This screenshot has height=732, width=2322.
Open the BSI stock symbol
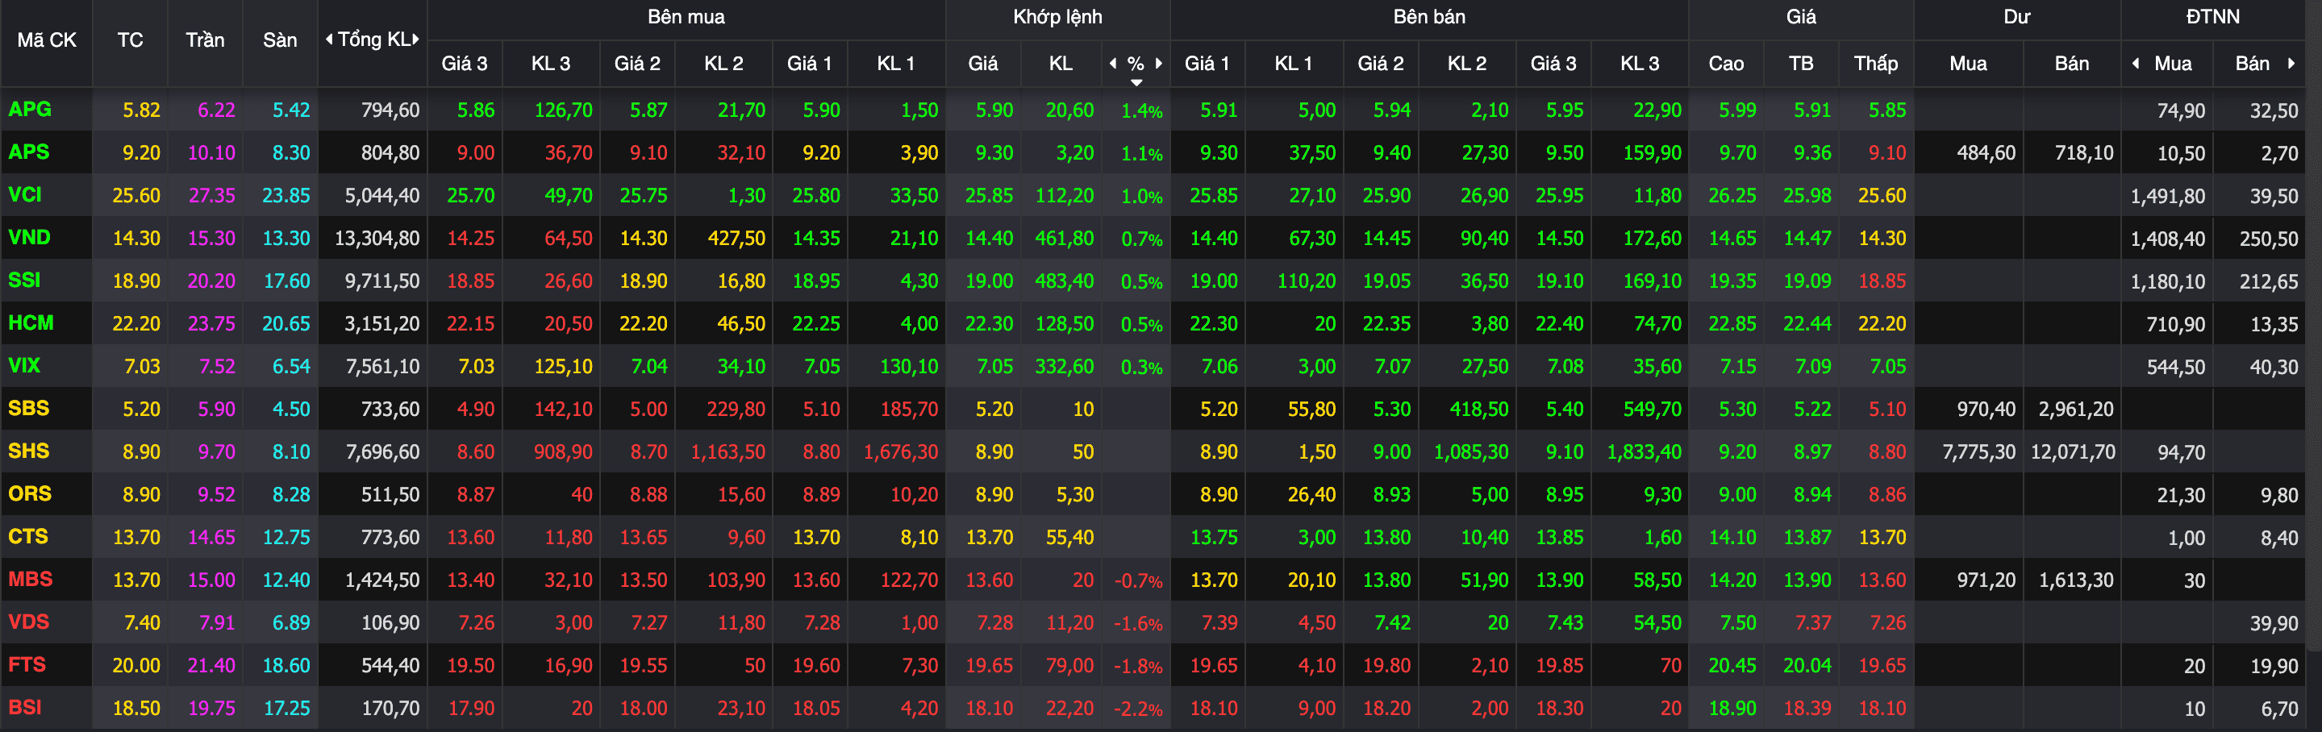tap(25, 707)
